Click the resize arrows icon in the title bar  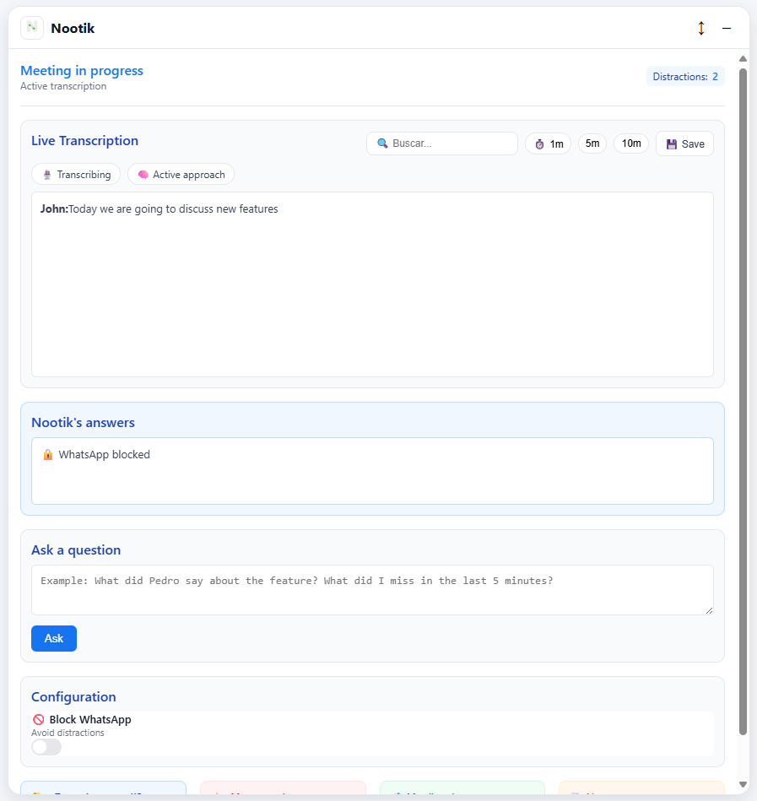(x=701, y=28)
